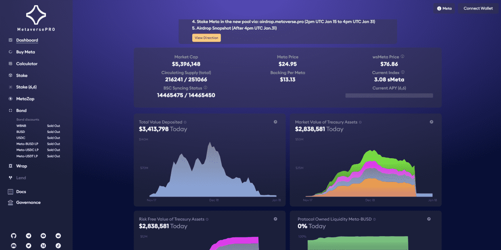The image size is (501, 250).
Task: Expand the Market Value of Treasury Assets chart
Action: coord(432,122)
